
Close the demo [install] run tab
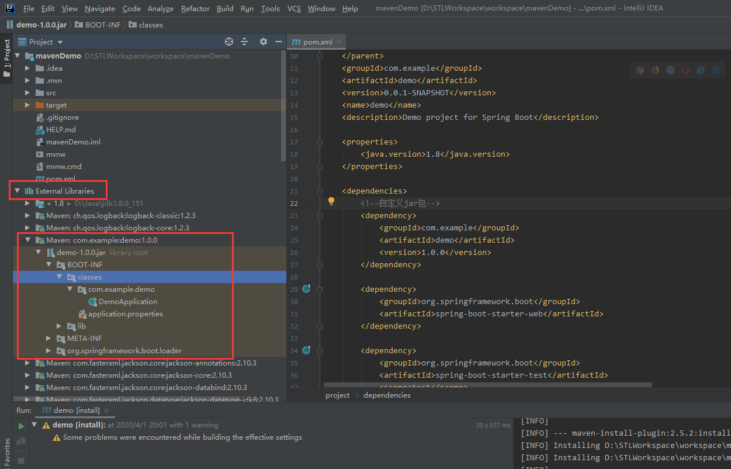tap(107, 411)
